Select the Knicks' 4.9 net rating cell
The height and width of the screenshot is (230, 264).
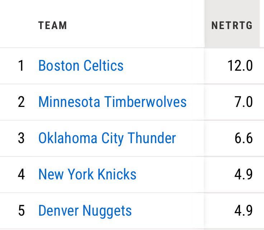pyautogui.click(x=244, y=174)
